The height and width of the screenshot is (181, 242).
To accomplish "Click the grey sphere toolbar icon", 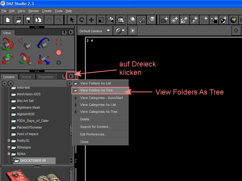I will 132,20.
